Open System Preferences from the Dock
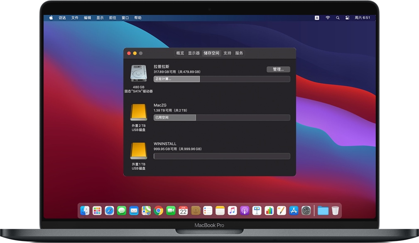Screen dimensions: 419x243 click(x=306, y=211)
